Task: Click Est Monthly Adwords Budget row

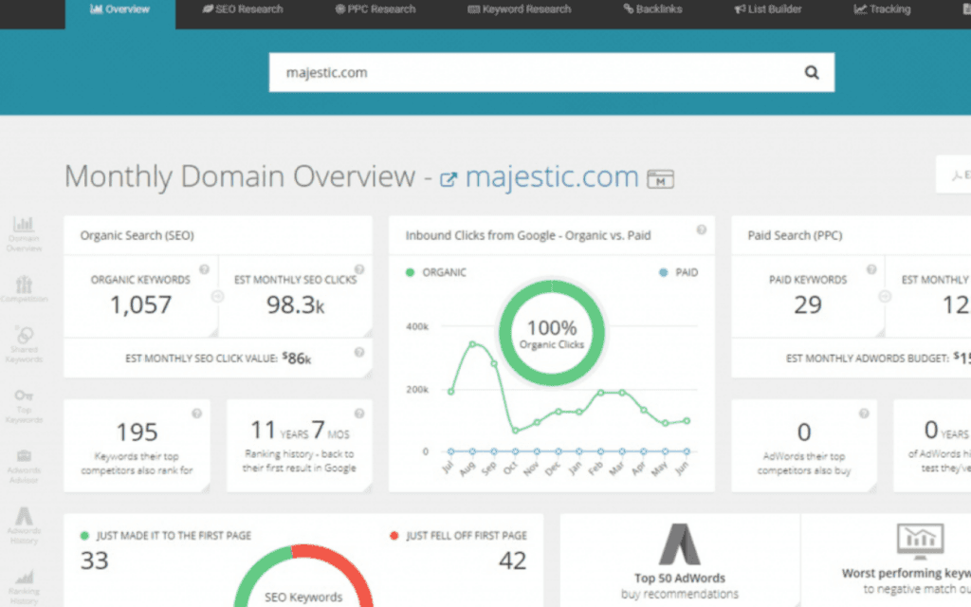Action: [x=851, y=358]
